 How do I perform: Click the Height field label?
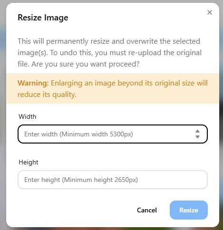pyautogui.click(x=29, y=162)
